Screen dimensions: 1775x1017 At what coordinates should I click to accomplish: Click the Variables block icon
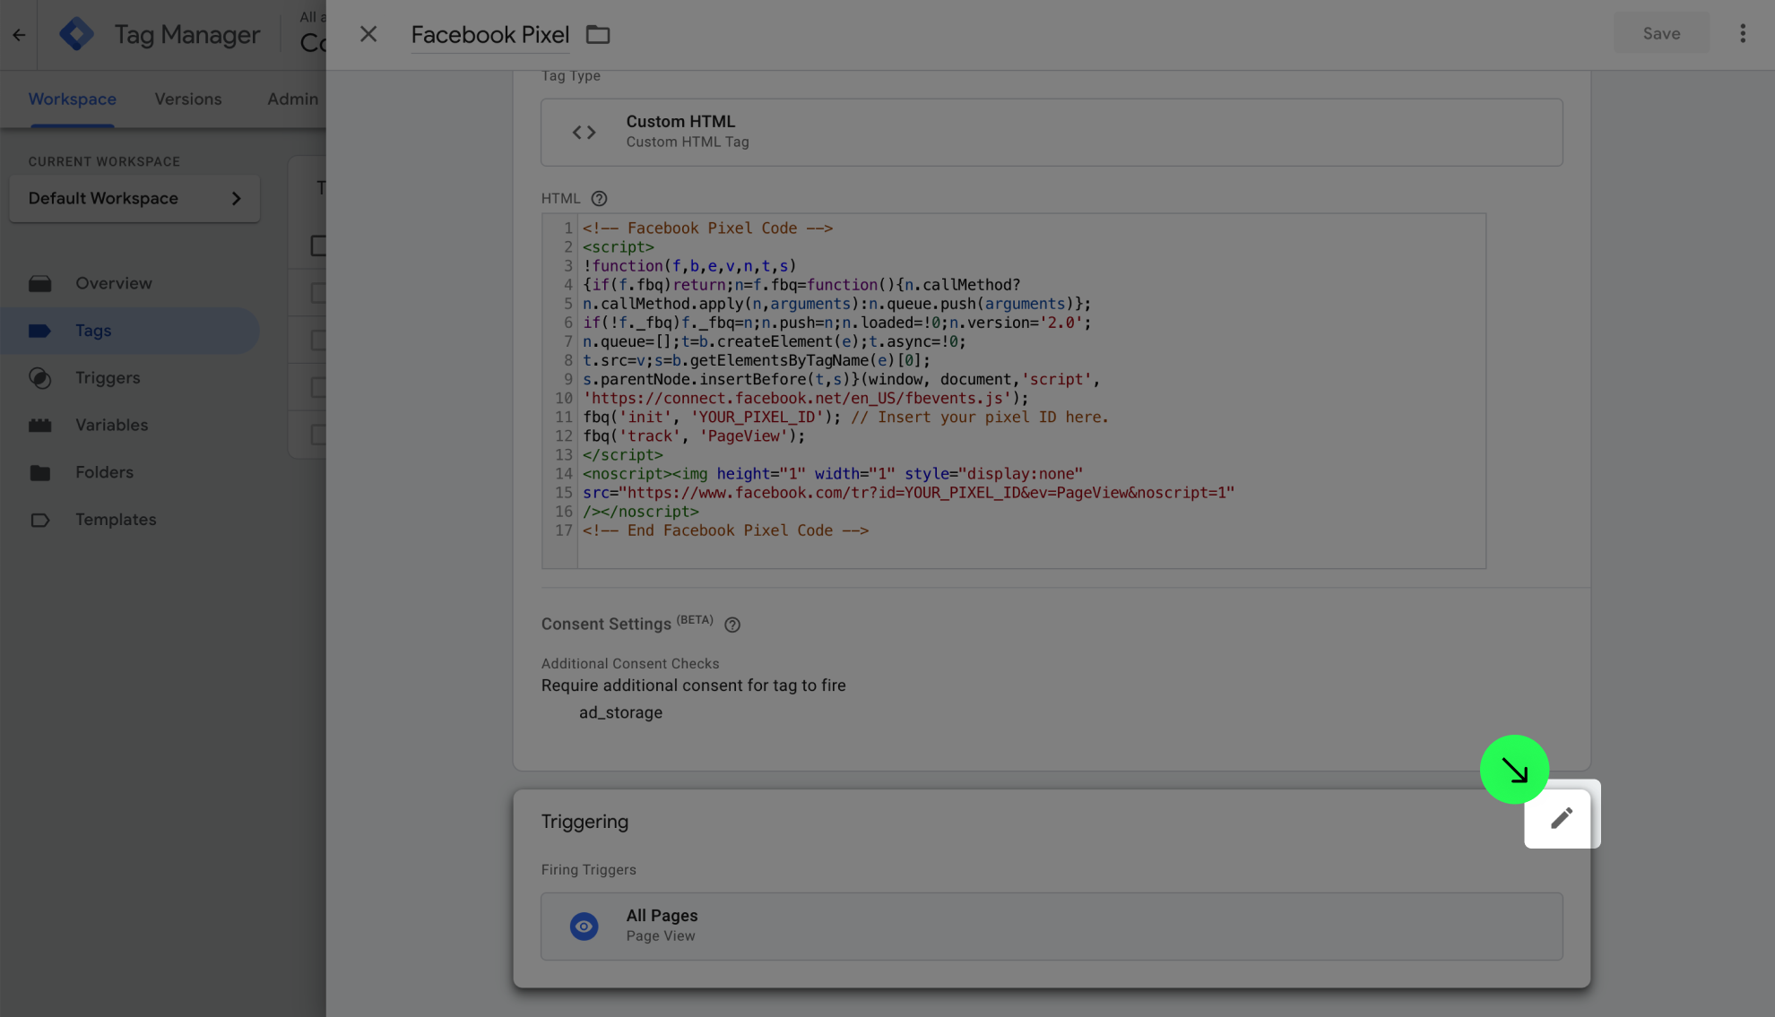tap(39, 426)
